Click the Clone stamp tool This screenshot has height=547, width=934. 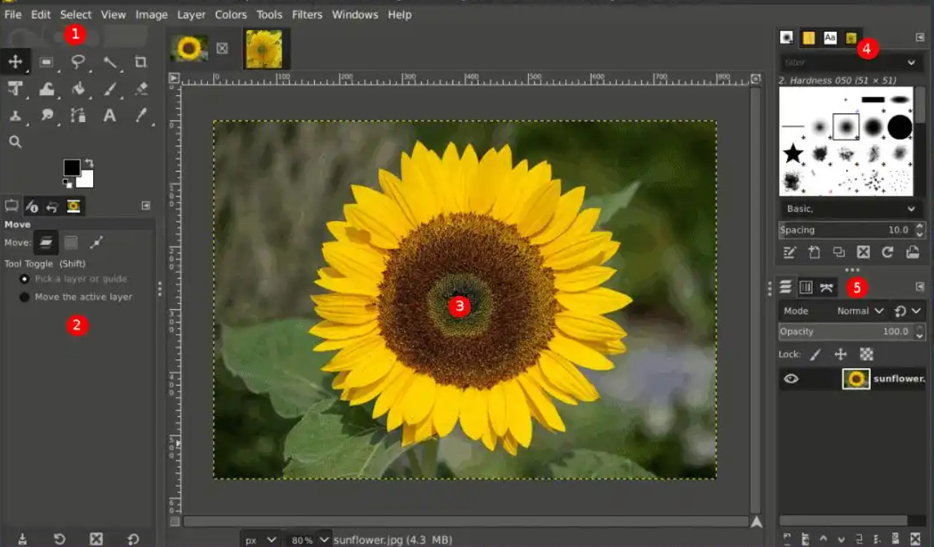[15, 116]
